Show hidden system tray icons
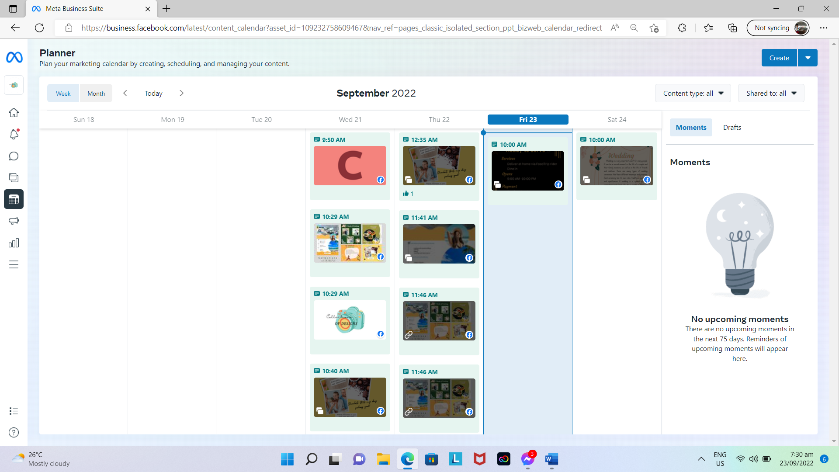839x472 pixels. [701, 459]
